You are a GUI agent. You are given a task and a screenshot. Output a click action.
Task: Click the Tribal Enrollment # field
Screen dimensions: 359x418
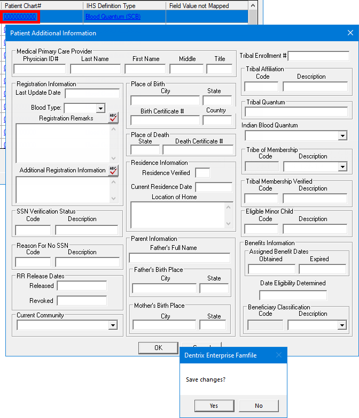point(318,56)
